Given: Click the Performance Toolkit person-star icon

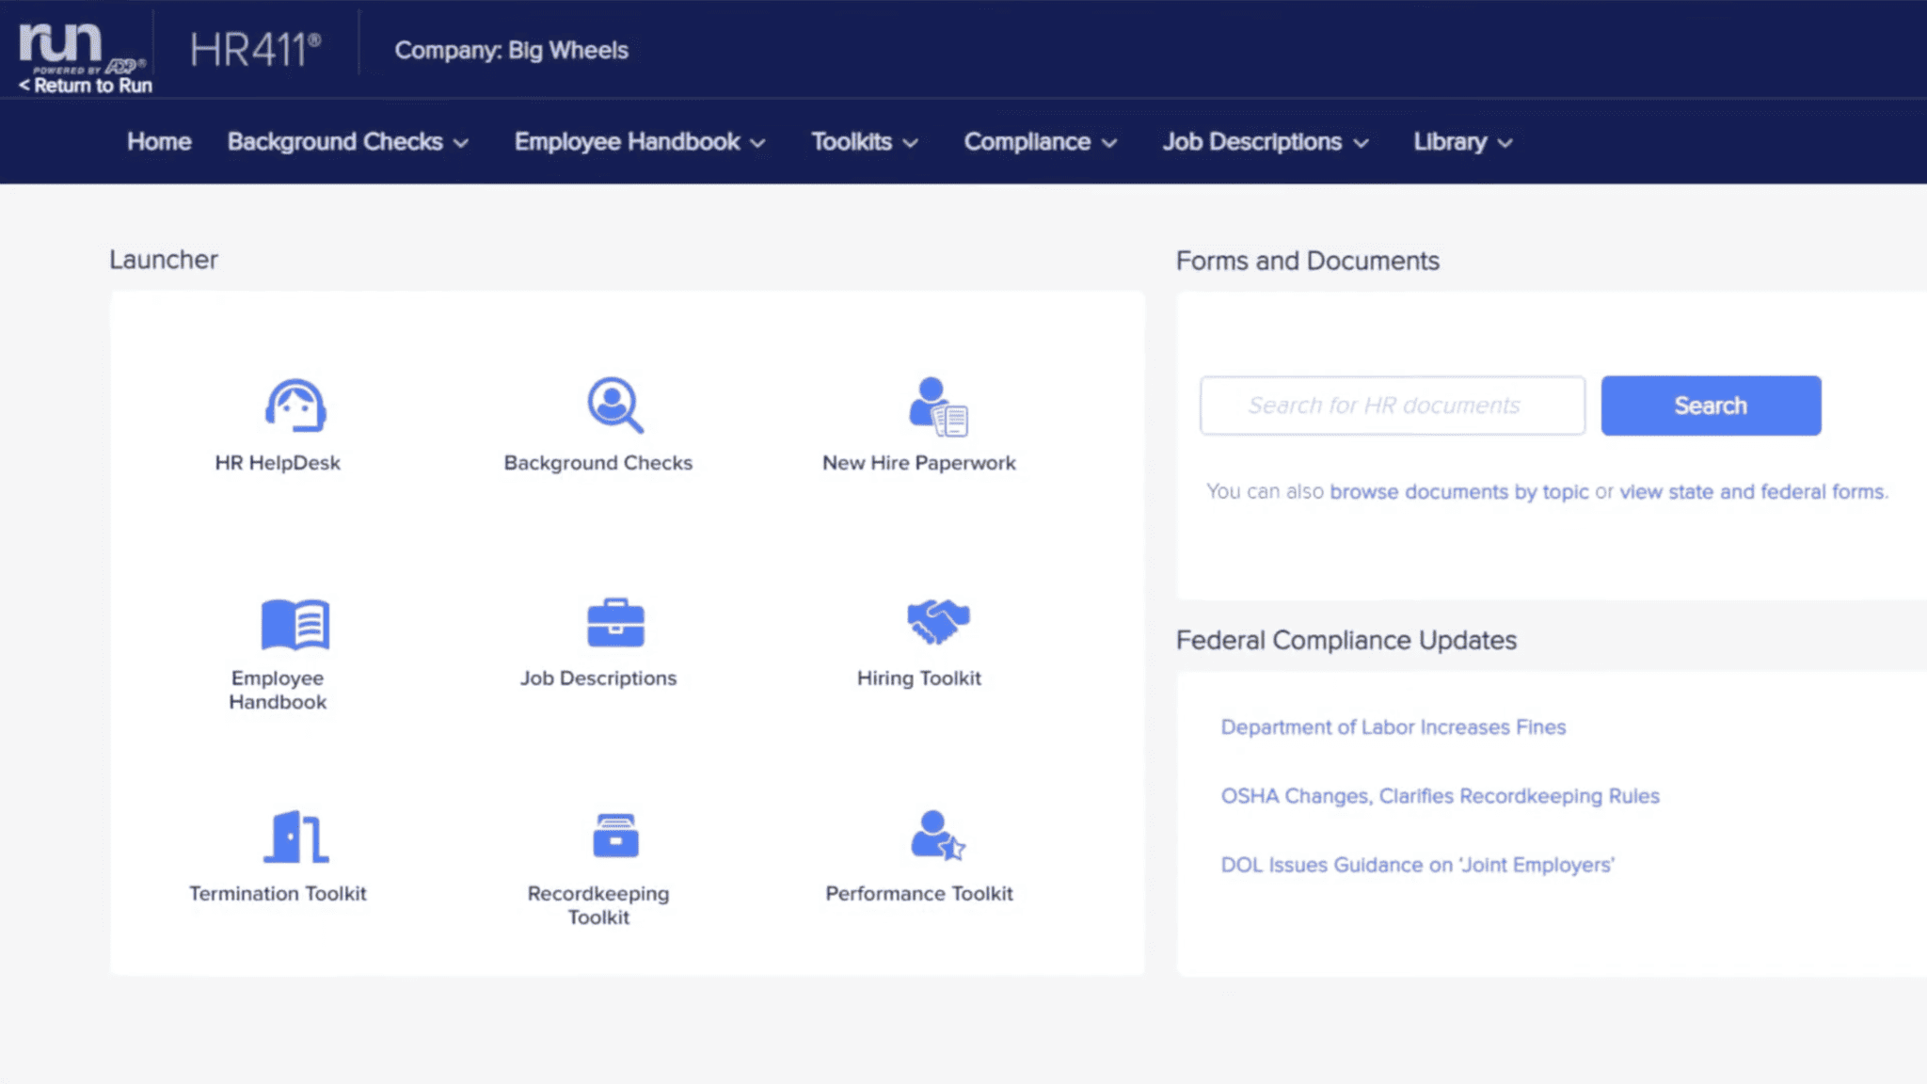Looking at the screenshot, I should click(937, 837).
